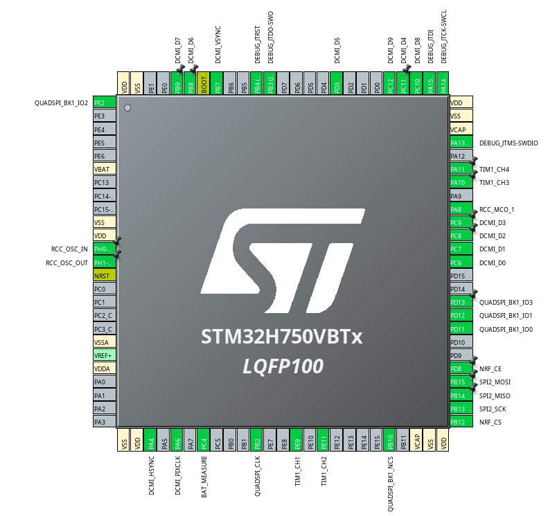Select the BOOT pin on the top edge
Image resolution: width=557 pixels, height=516 pixels.
click(x=204, y=83)
